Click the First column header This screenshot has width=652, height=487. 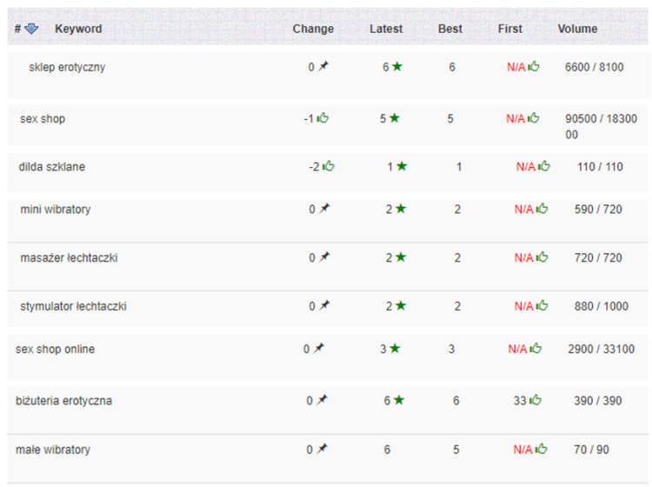coord(509,29)
